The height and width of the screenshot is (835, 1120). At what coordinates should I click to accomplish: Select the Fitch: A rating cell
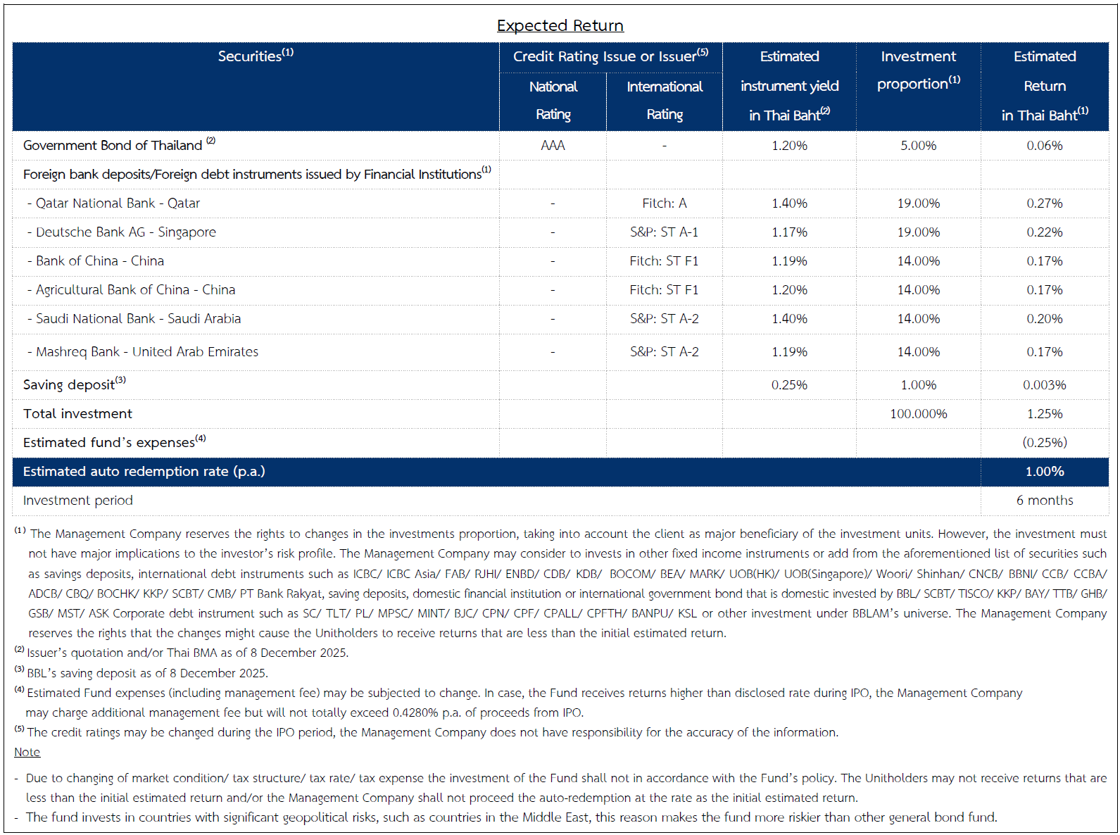coord(664,203)
